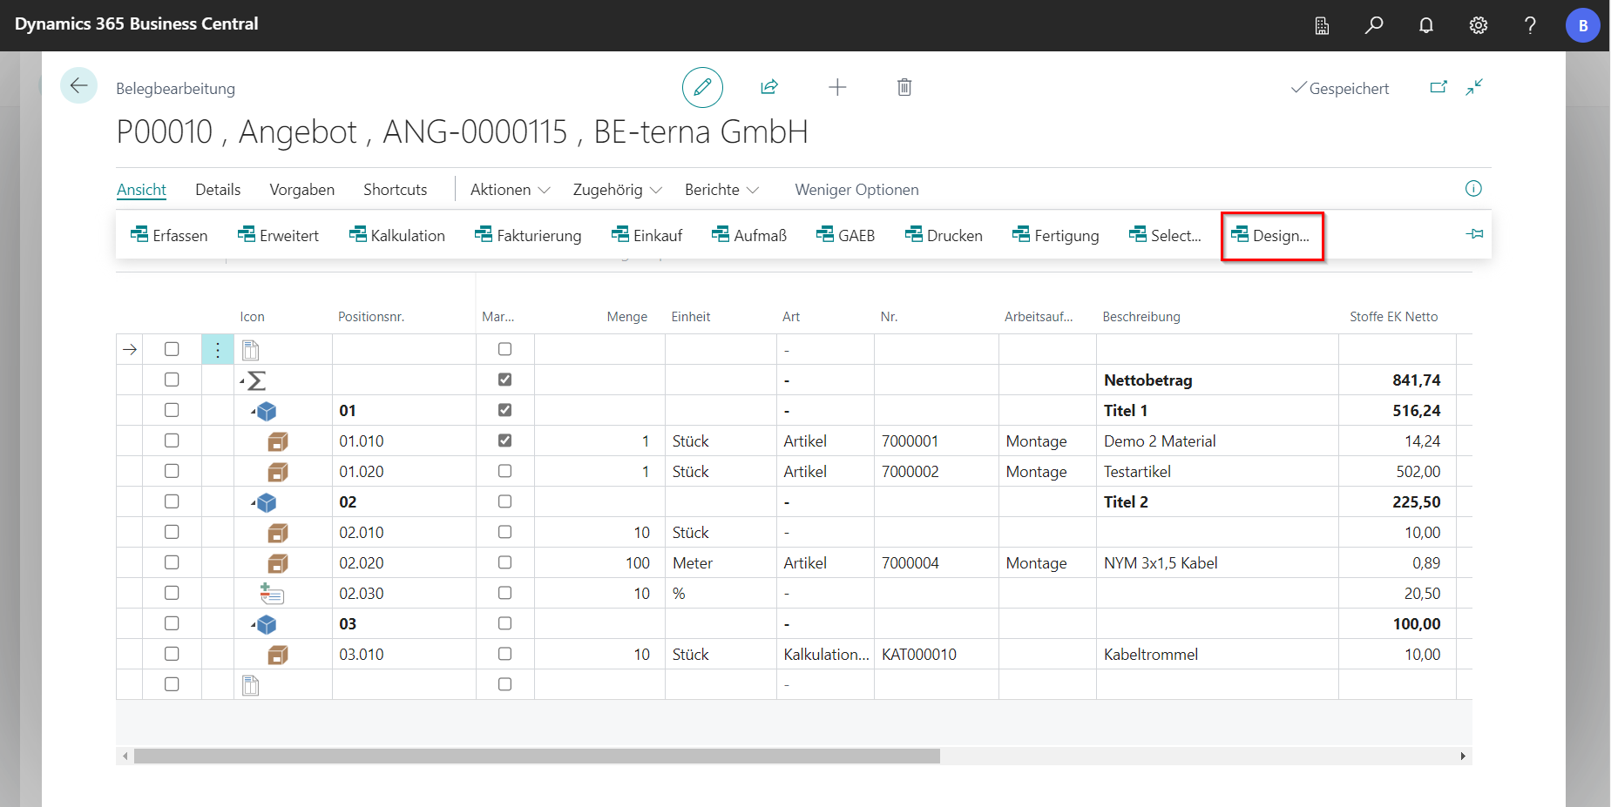Expand the Aktionen dropdown menu
This screenshot has width=1611, height=807.
[510, 190]
